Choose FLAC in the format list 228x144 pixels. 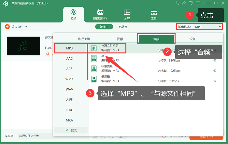[69, 110]
